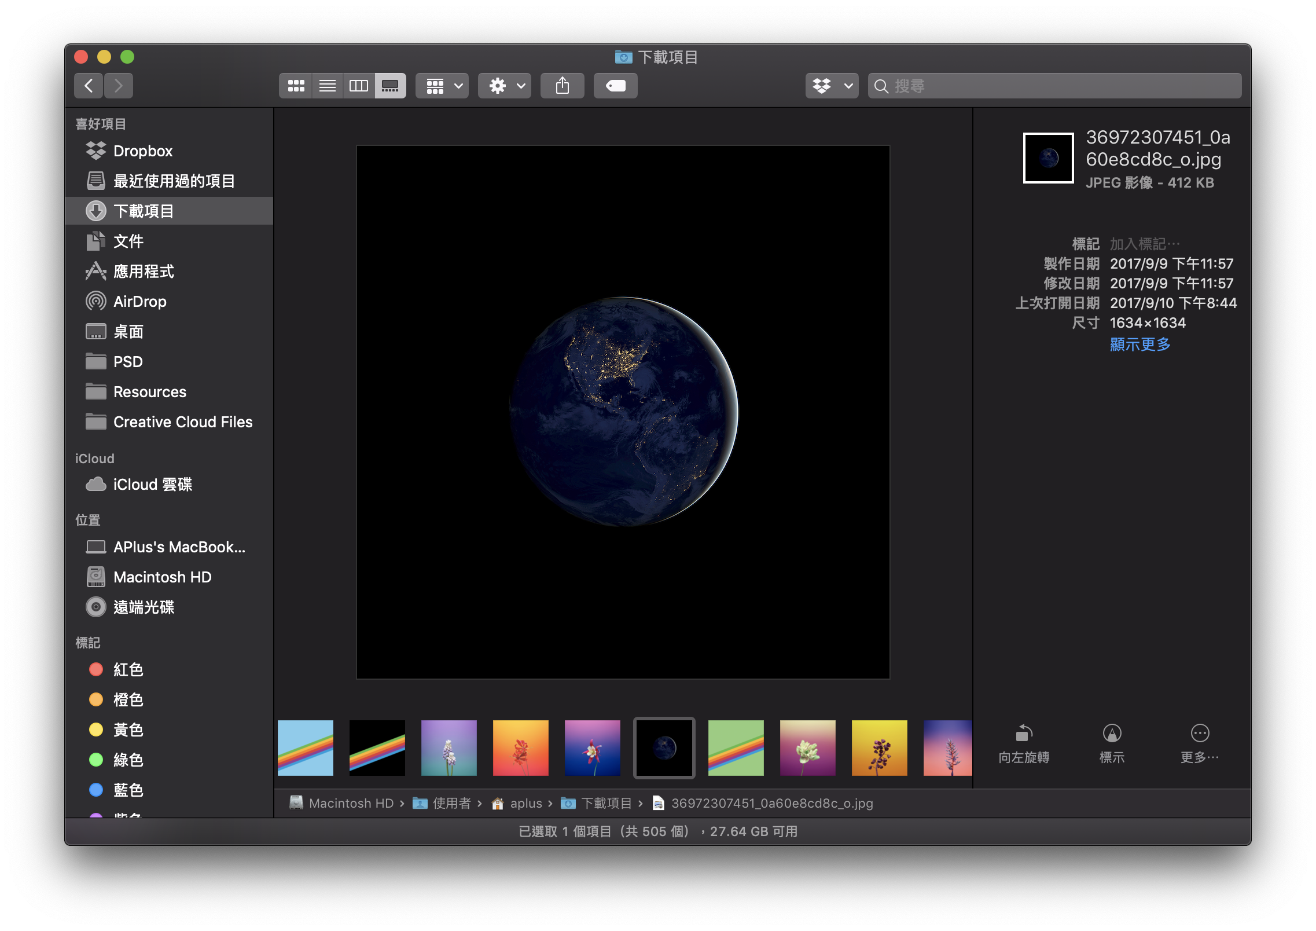Viewport: 1316px width, 931px height.
Task: Open the Resources folder in sidebar
Action: point(169,392)
